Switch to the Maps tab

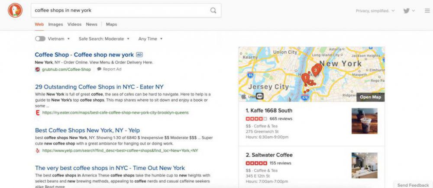(x=111, y=24)
